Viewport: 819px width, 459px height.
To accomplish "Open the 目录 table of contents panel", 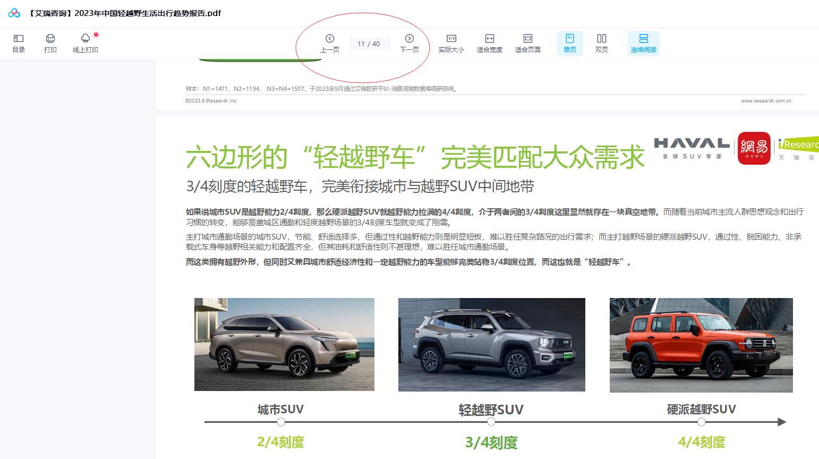I will point(19,43).
